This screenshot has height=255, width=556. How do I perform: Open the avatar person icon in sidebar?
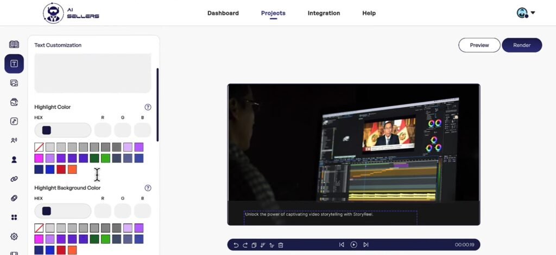14,160
